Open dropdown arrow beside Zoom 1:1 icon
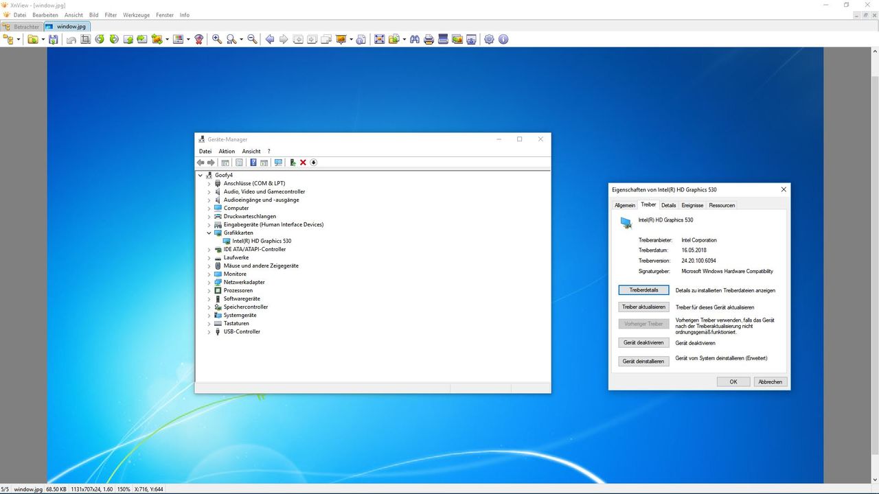Viewport: 879px width, 494px height. 242,39
